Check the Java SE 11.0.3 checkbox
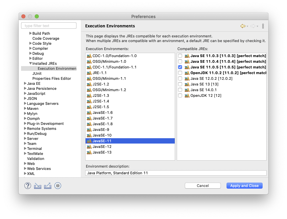The width and height of the screenshot is (287, 219). coord(180,56)
